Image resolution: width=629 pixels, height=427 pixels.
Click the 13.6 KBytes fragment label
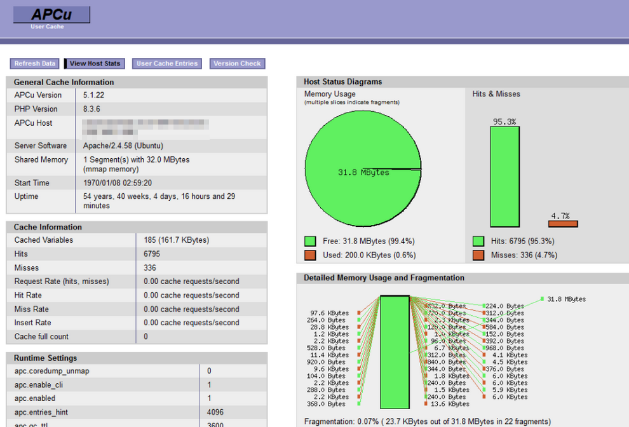point(450,403)
